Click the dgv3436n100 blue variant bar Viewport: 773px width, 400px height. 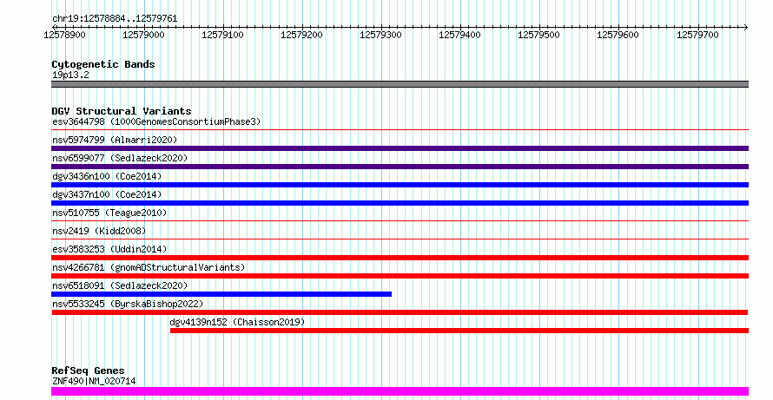tap(400, 185)
